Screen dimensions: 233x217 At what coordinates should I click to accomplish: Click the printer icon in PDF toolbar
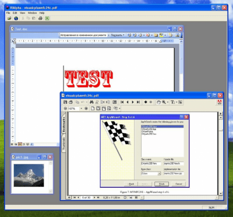[x=71, y=102]
